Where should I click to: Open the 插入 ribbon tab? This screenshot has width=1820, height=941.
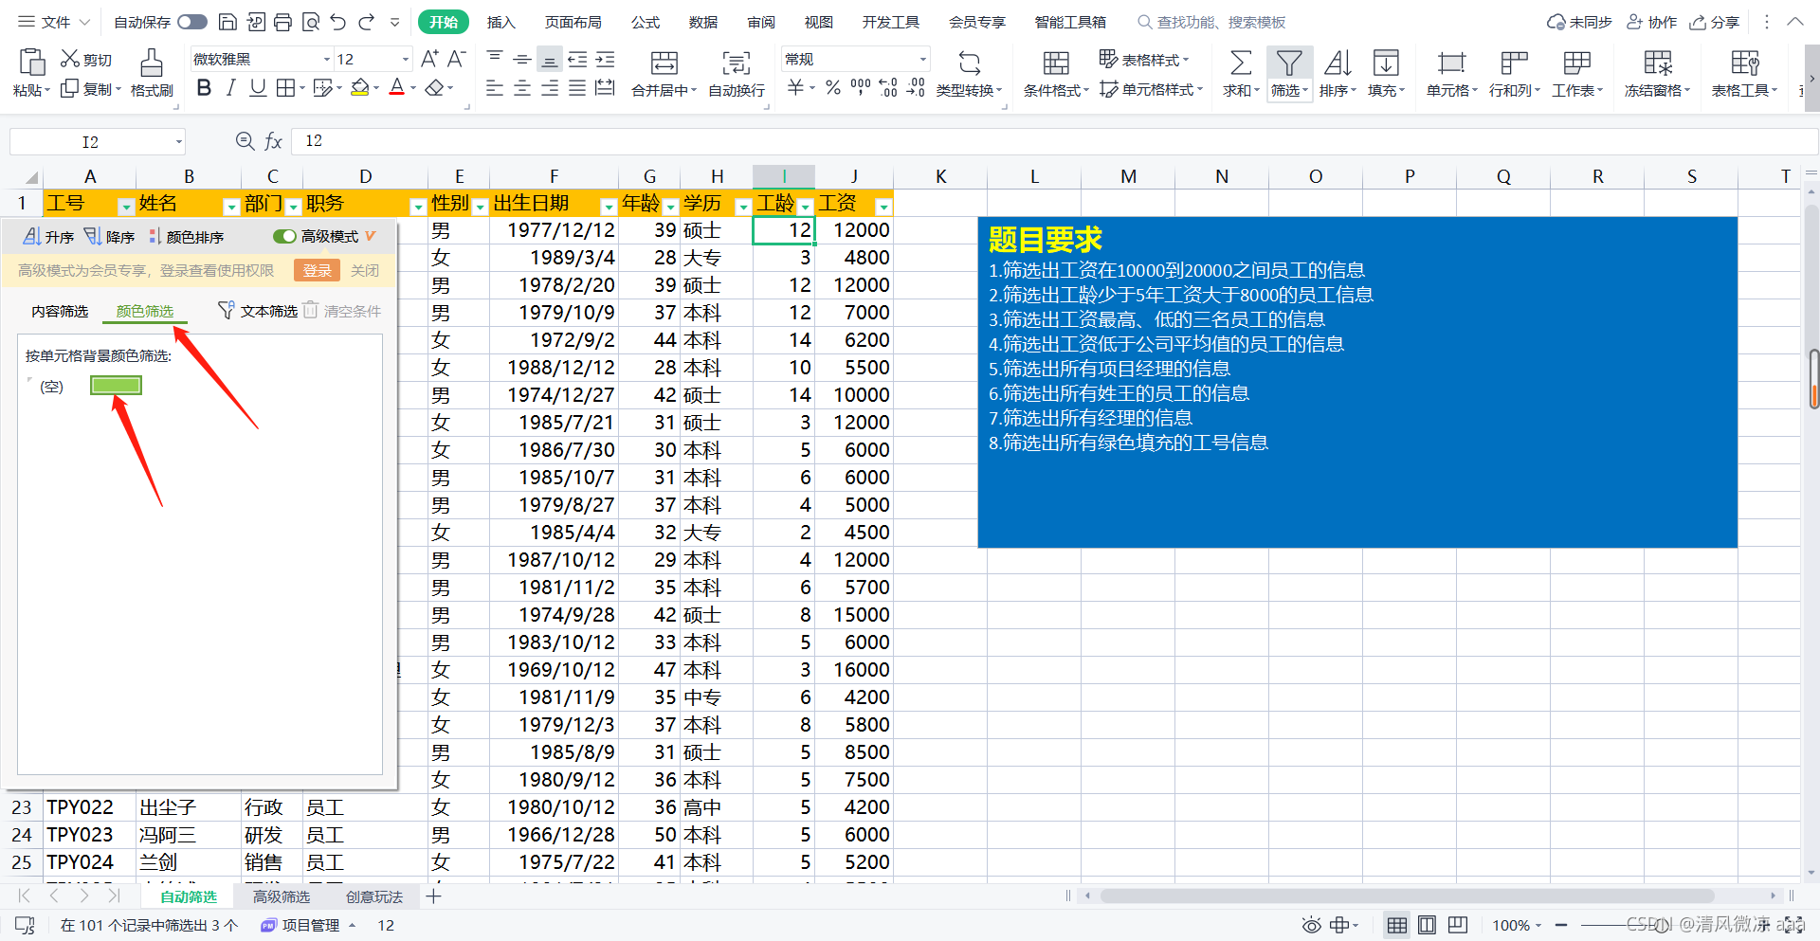pyautogui.click(x=500, y=22)
